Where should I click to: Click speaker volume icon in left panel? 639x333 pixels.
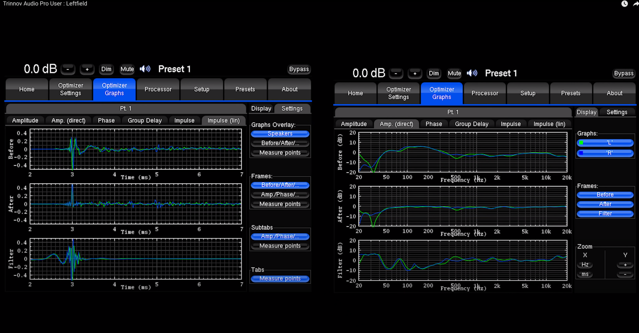point(145,69)
